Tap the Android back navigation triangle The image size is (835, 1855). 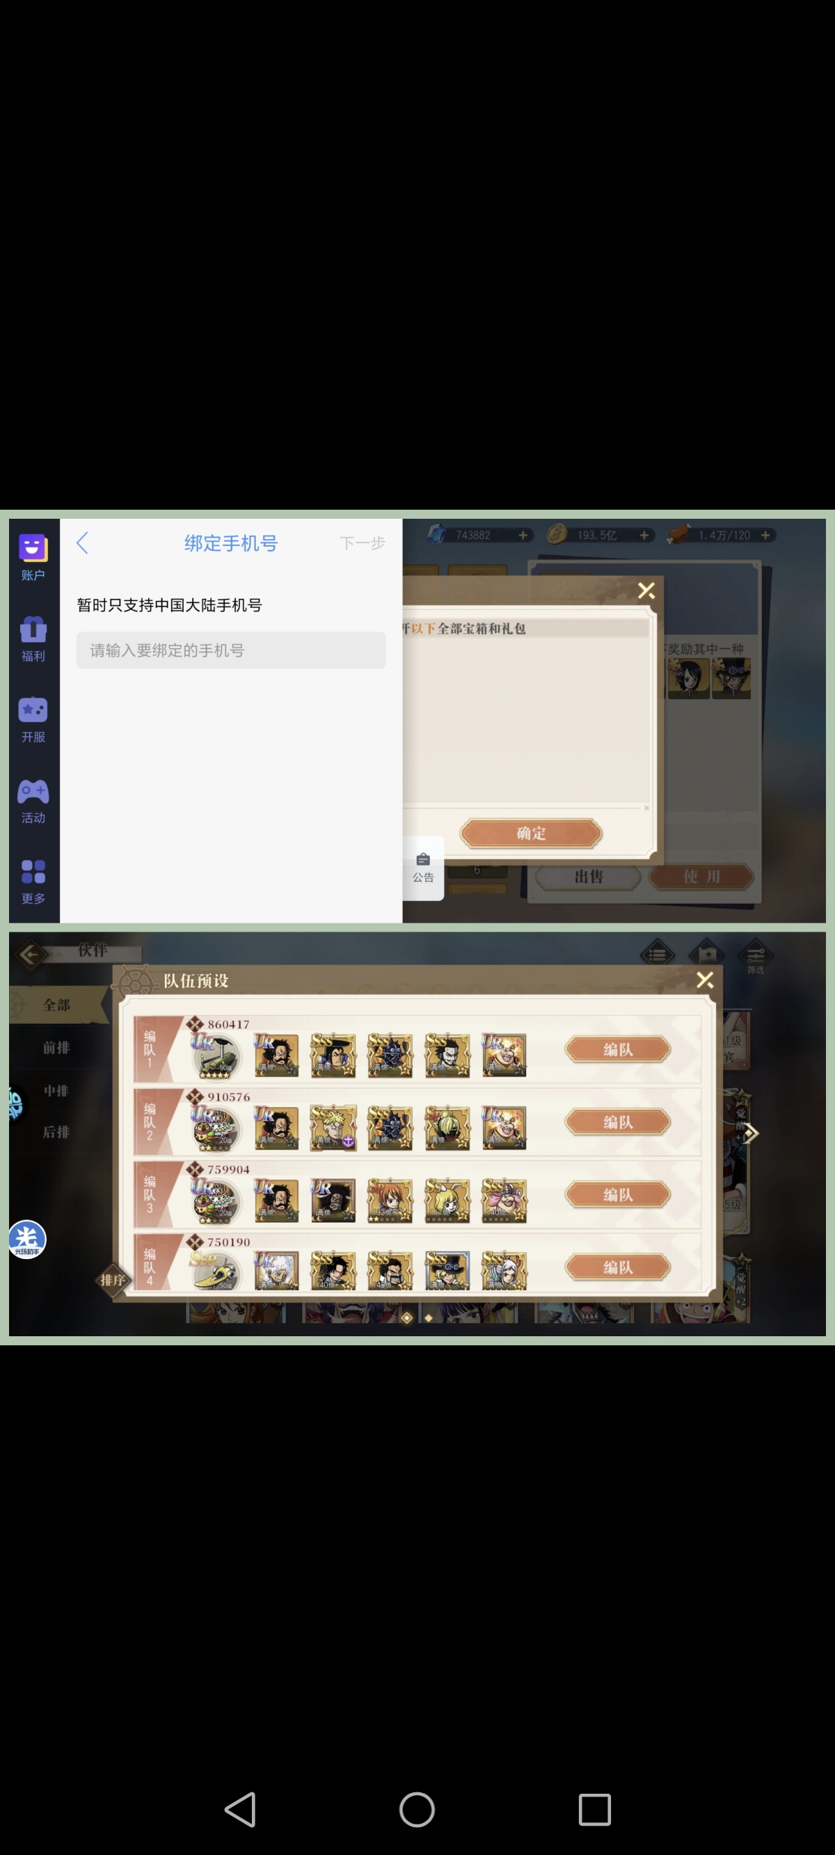point(241,1809)
